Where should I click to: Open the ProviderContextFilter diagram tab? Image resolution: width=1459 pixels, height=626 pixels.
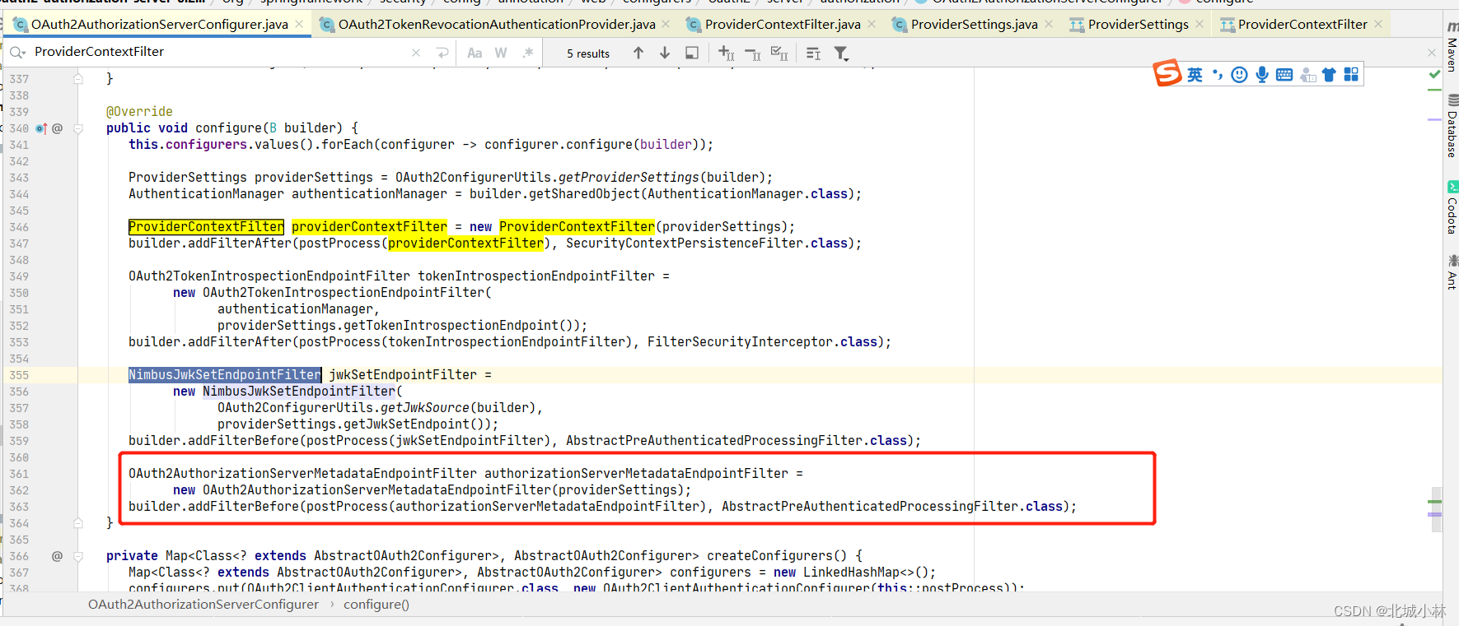pos(1302,25)
